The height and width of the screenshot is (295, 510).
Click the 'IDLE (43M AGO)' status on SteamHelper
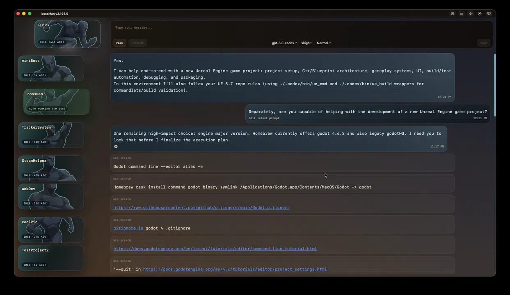click(35, 175)
